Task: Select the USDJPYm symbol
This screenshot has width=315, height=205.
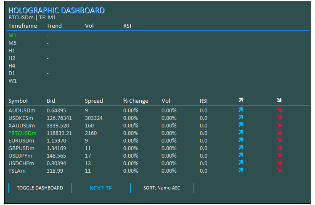Action: pyautogui.click(x=20, y=156)
